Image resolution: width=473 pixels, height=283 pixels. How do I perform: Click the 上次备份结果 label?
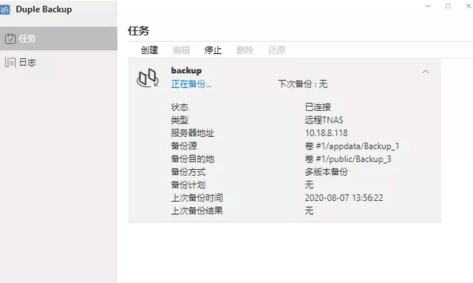[x=197, y=211]
